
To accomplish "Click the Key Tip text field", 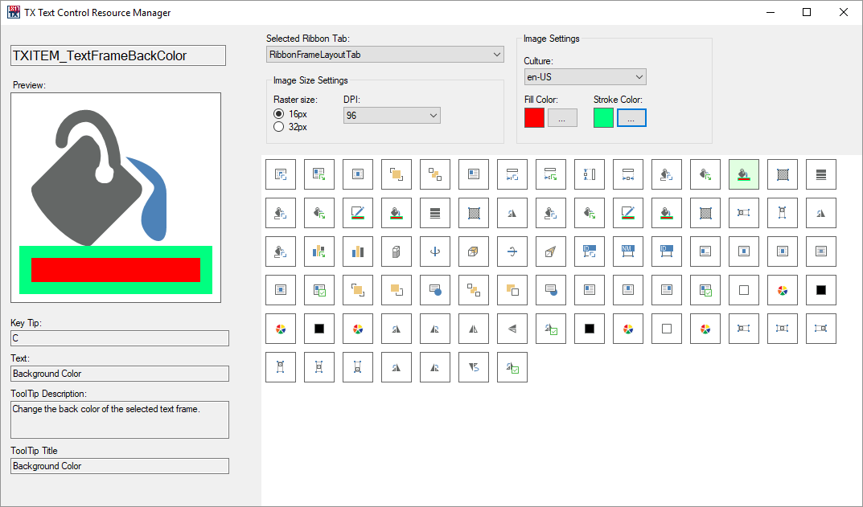I will pyautogui.click(x=120, y=338).
